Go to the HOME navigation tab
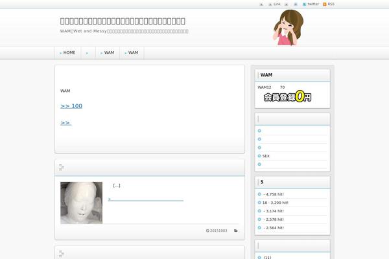This screenshot has height=259, width=389. 67,52
